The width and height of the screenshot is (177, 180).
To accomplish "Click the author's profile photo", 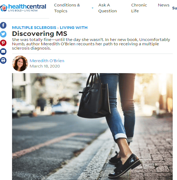I will [20, 63].
